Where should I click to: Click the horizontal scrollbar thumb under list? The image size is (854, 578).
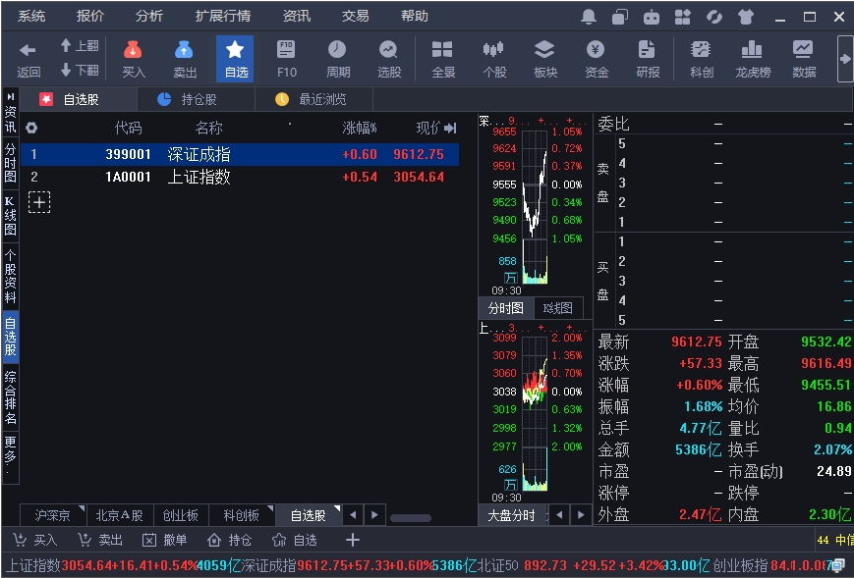[x=411, y=517]
